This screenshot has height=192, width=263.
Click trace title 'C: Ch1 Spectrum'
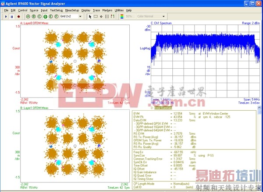tap(161, 23)
